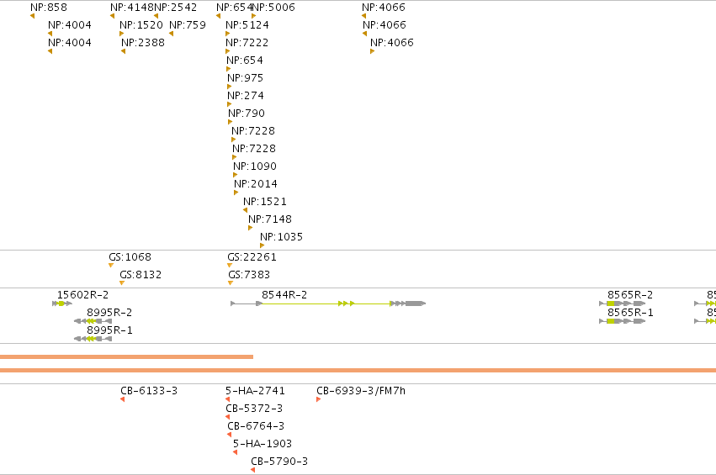Click the long orange bar spanning the view

pyautogui.click(x=358, y=370)
